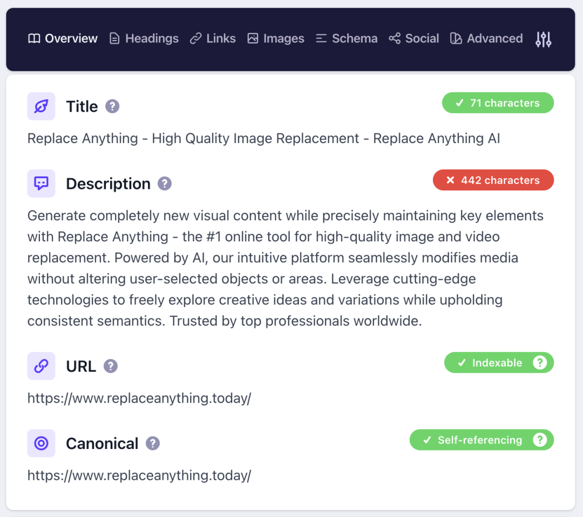Click help icon in Indexable badge
Viewport: 583px width, 517px height.
540,362
